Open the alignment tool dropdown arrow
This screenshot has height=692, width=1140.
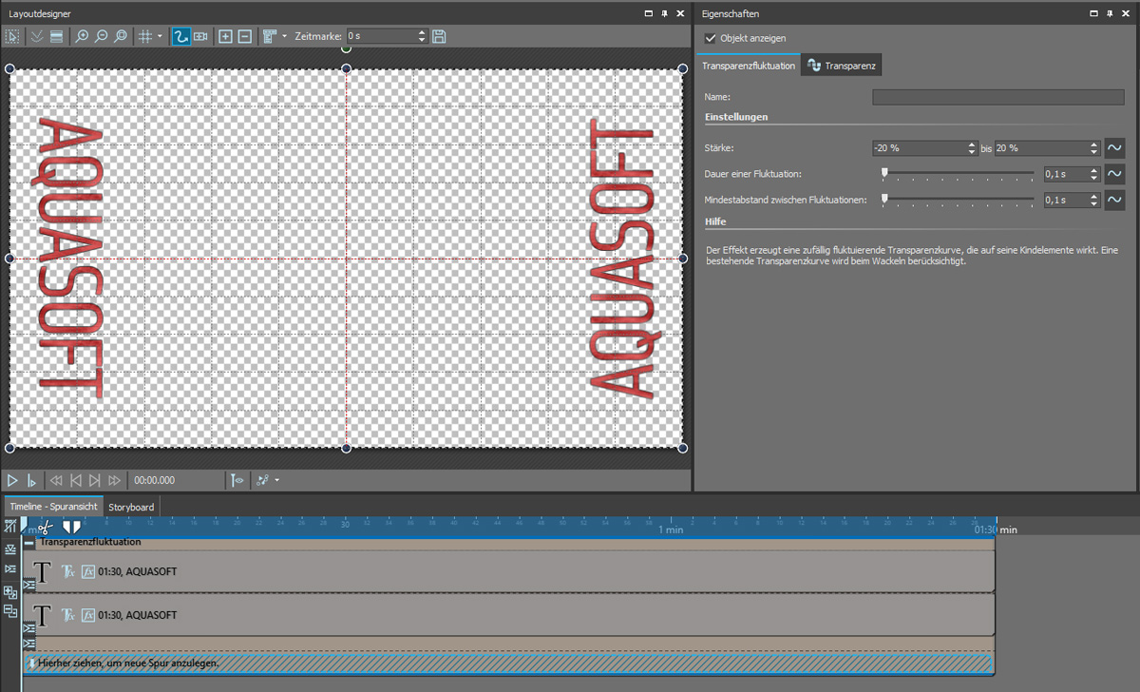tap(284, 36)
